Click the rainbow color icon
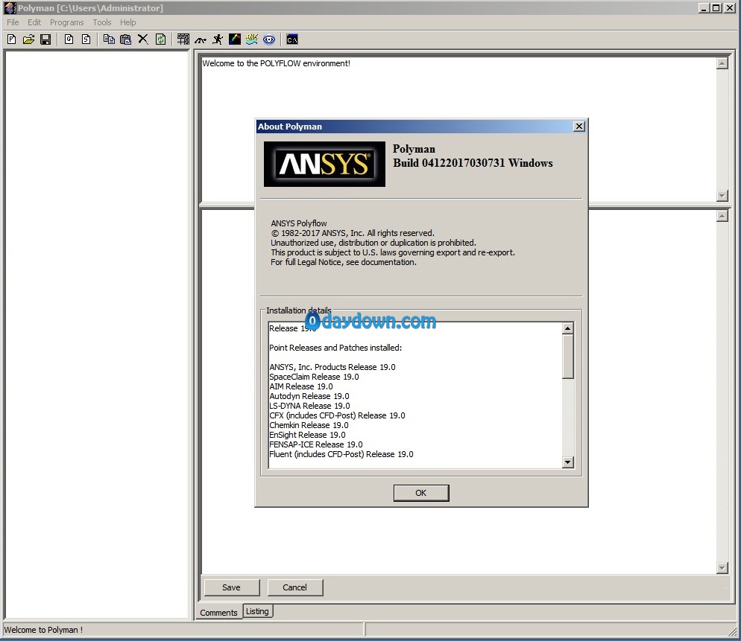Screen dimensions: 741x641 click(234, 39)
